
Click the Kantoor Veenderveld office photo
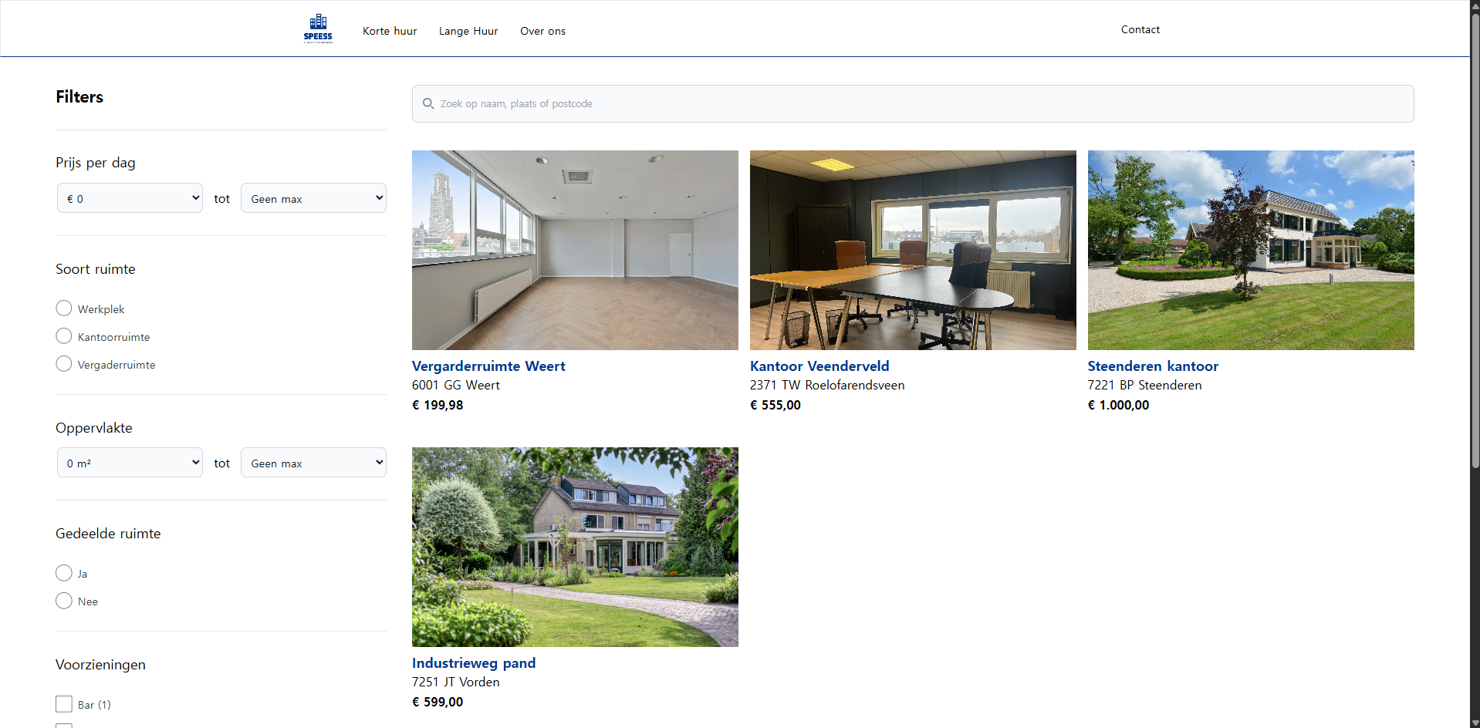coord(913,250)
